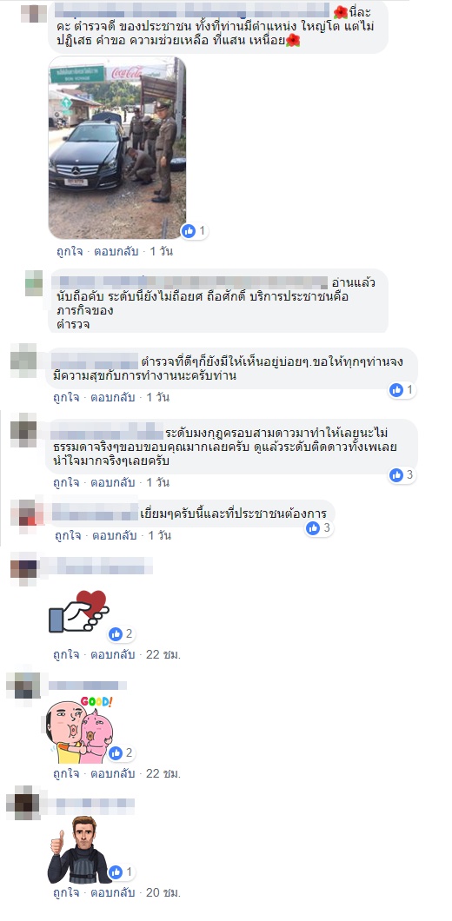
Task: Click the 3-likes reaction icon on the 'เยี่ยมๆครับ' comment
Action: pyautogui.click(x=313, y=528)
